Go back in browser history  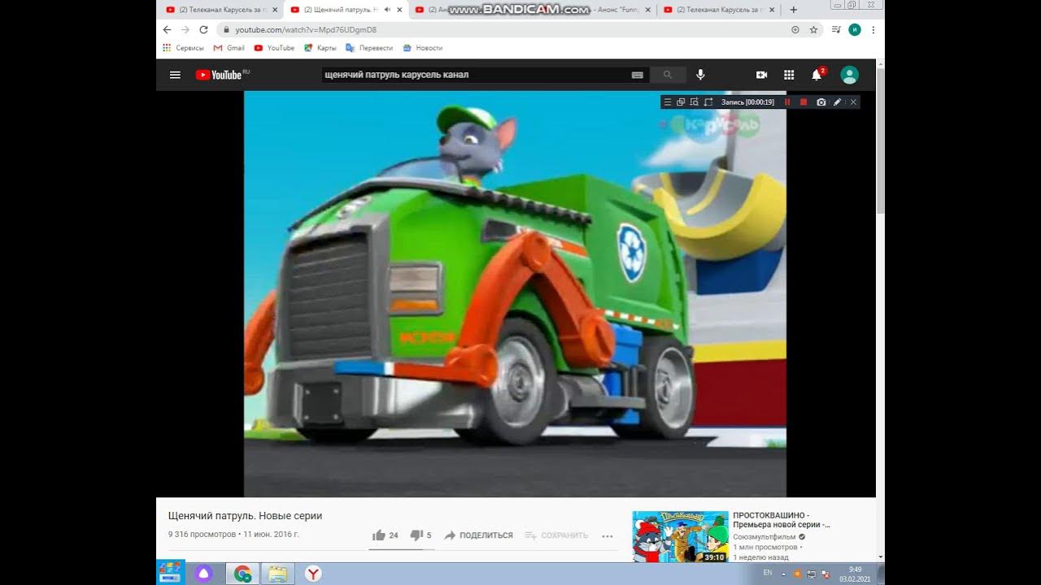point(168,29)
